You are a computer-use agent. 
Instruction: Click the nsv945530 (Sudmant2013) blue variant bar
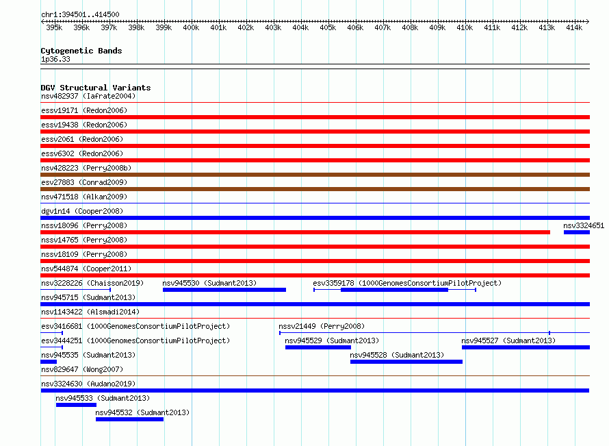(224, 290)
